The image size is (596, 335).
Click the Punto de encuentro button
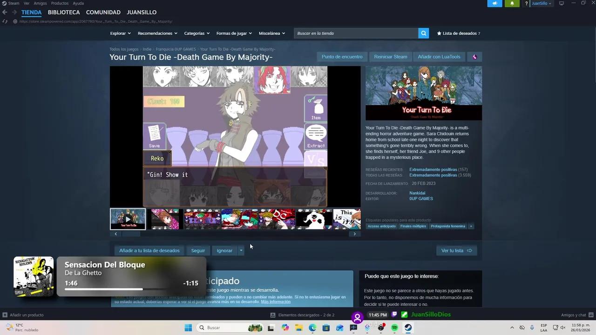pyautogui.click(x=342, y=57)
